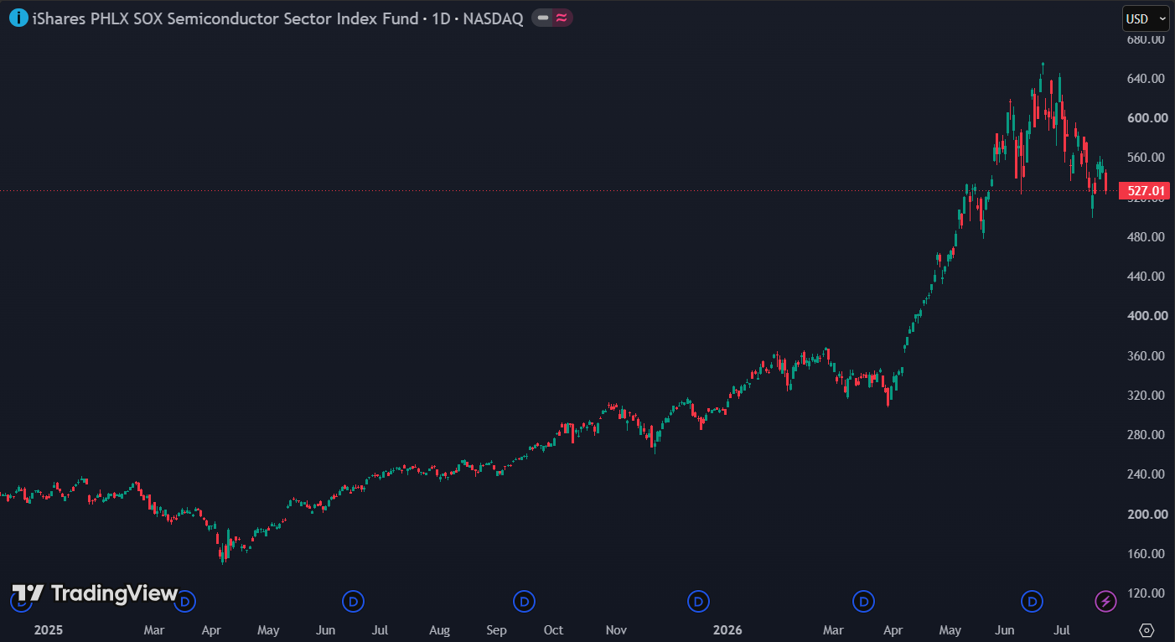Click the gray dash data status icon
This screenshot has height=642, width=1175.
[543, 18]
